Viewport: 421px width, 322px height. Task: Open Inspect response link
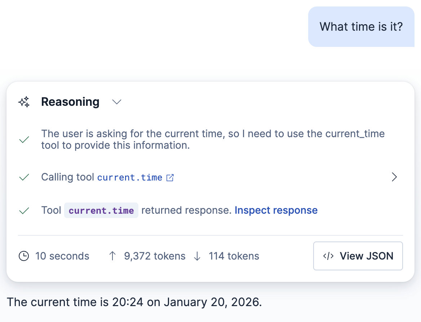pyautogui.click(x=276, y=210)
